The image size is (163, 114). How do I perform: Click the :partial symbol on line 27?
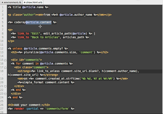coord(32,109)
